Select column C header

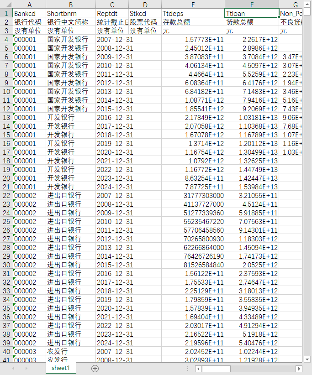click(112, 5)
